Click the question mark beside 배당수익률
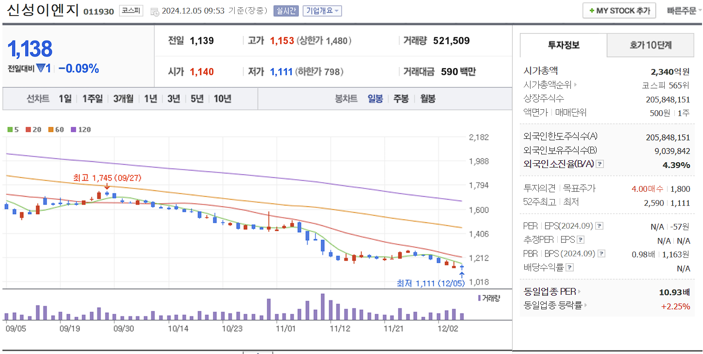 pos(570,267)
